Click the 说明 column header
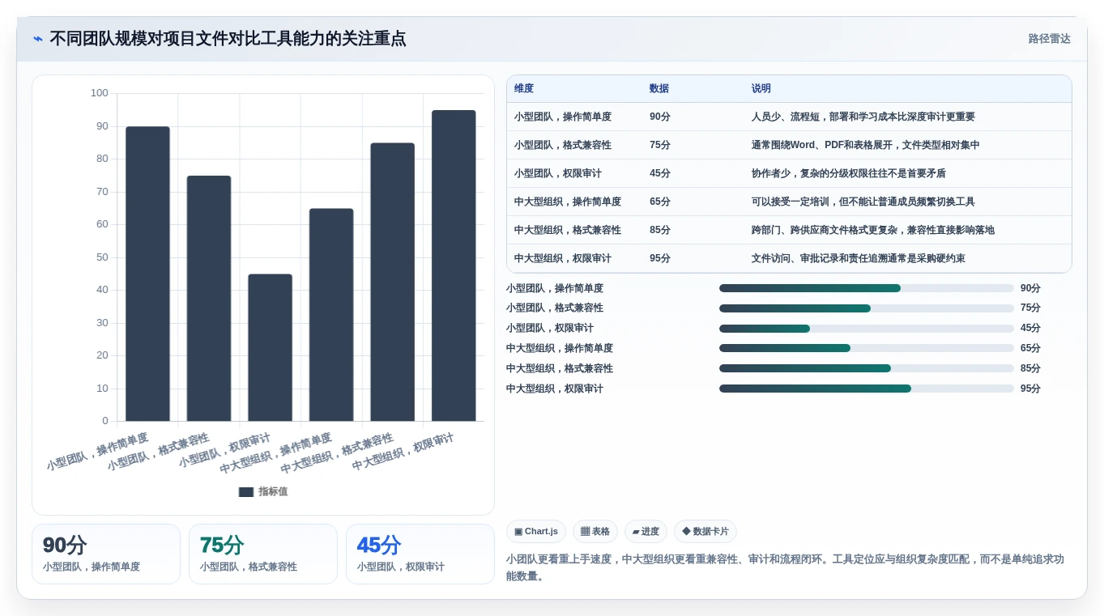The height and width of the screenshot is (616, 1104). click(x=761, y=88)
